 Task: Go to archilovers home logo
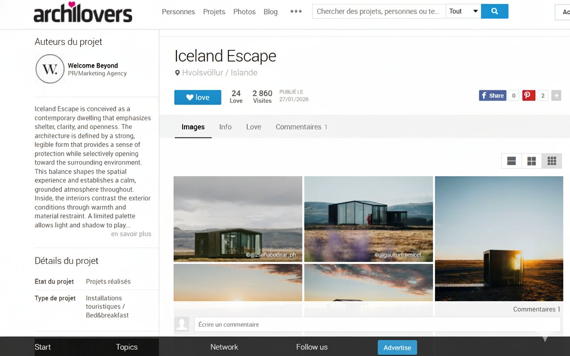[x=83, y=12]
